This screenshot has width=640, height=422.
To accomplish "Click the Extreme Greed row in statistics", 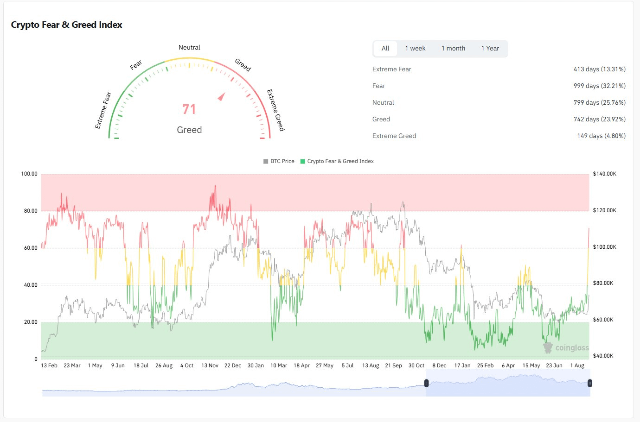I will [499, 136].
